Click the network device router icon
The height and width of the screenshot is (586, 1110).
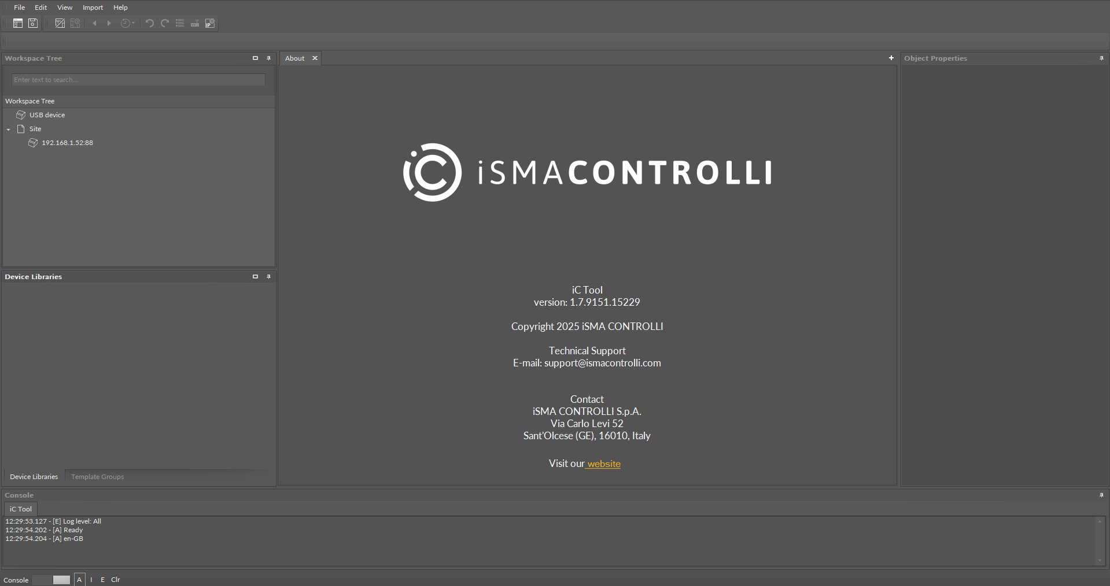click(195, 23)
